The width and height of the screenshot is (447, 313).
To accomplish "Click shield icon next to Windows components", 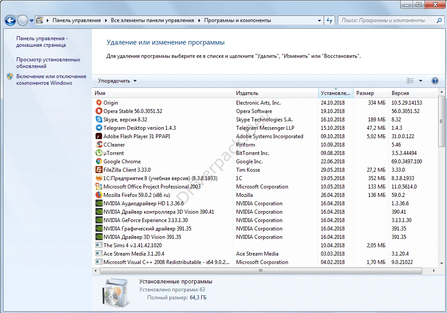I will [x=10, y=76].
